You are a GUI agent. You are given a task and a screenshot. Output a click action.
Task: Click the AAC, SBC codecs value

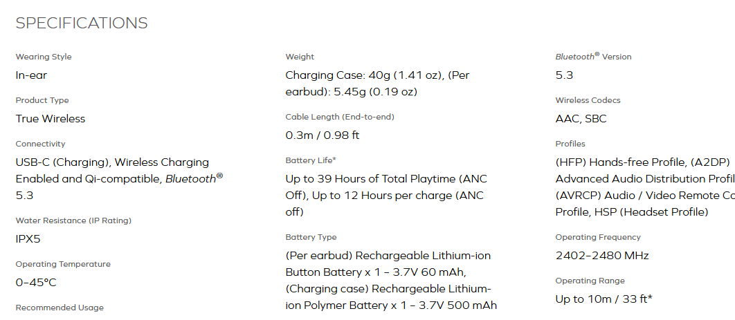581,119
